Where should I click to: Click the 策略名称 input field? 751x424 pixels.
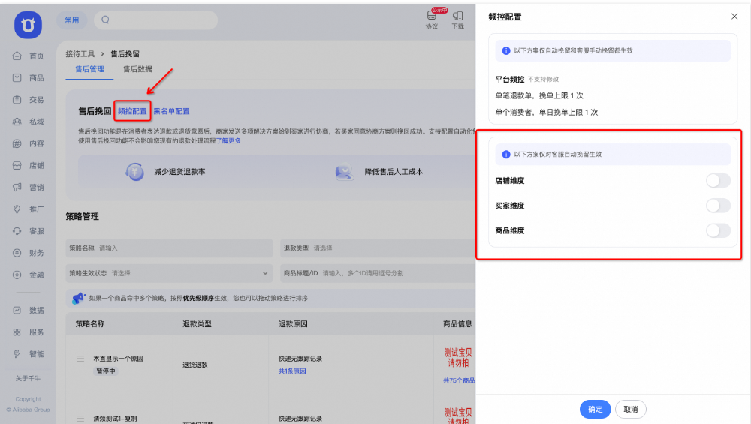[x=169, y=248]
